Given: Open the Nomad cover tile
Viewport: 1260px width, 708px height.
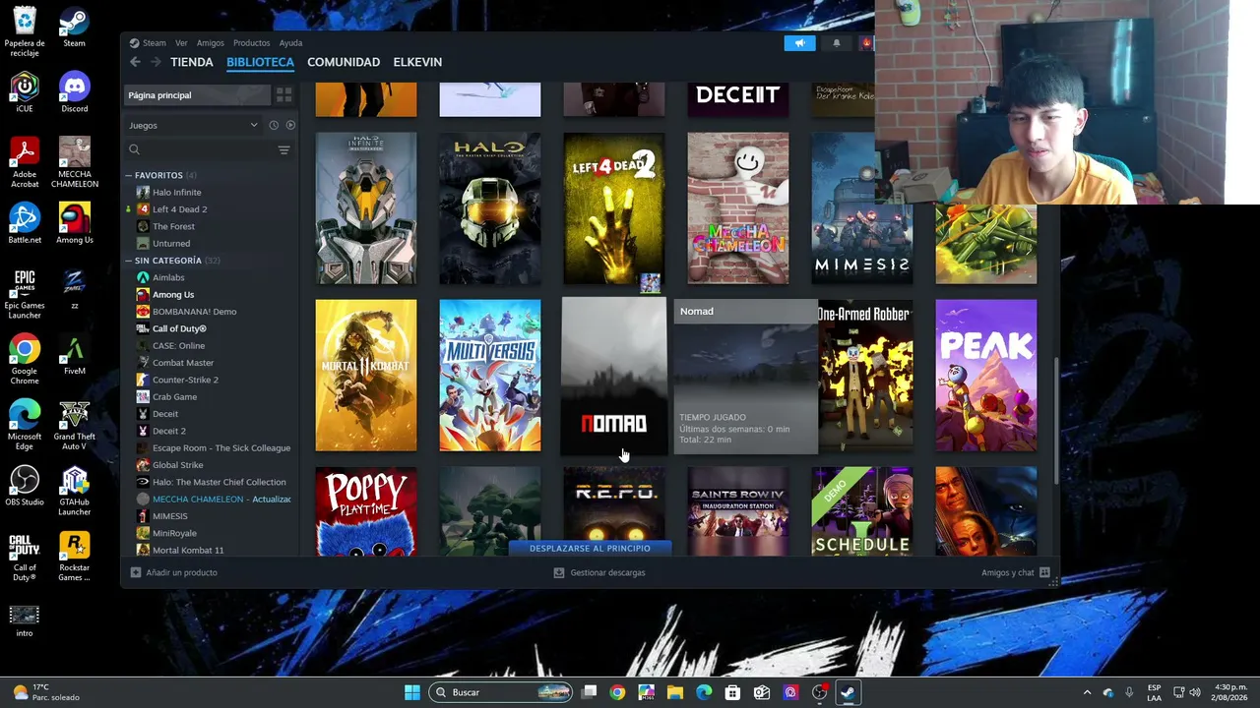Looking at the screenshot, I should pyautogui.click(x=614, y=376).
